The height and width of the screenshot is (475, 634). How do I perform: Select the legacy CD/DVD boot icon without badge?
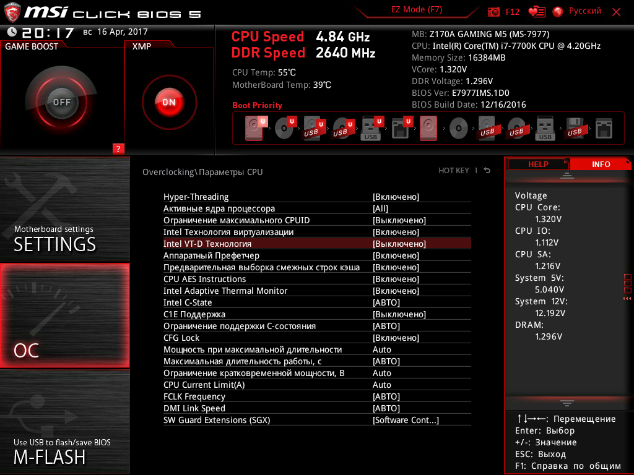coord(459,129)
